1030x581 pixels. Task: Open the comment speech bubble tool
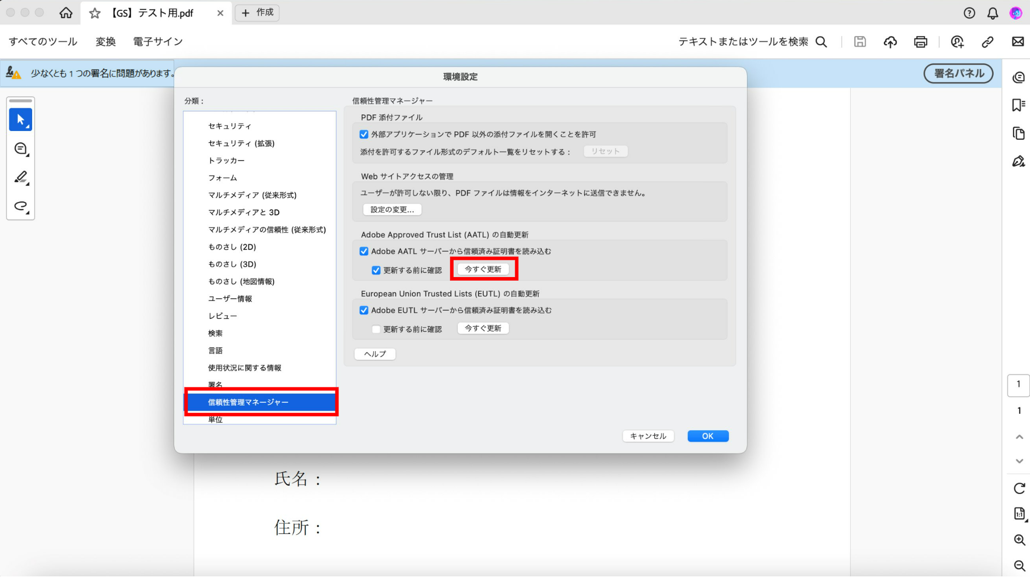click(x=20, y=149)
